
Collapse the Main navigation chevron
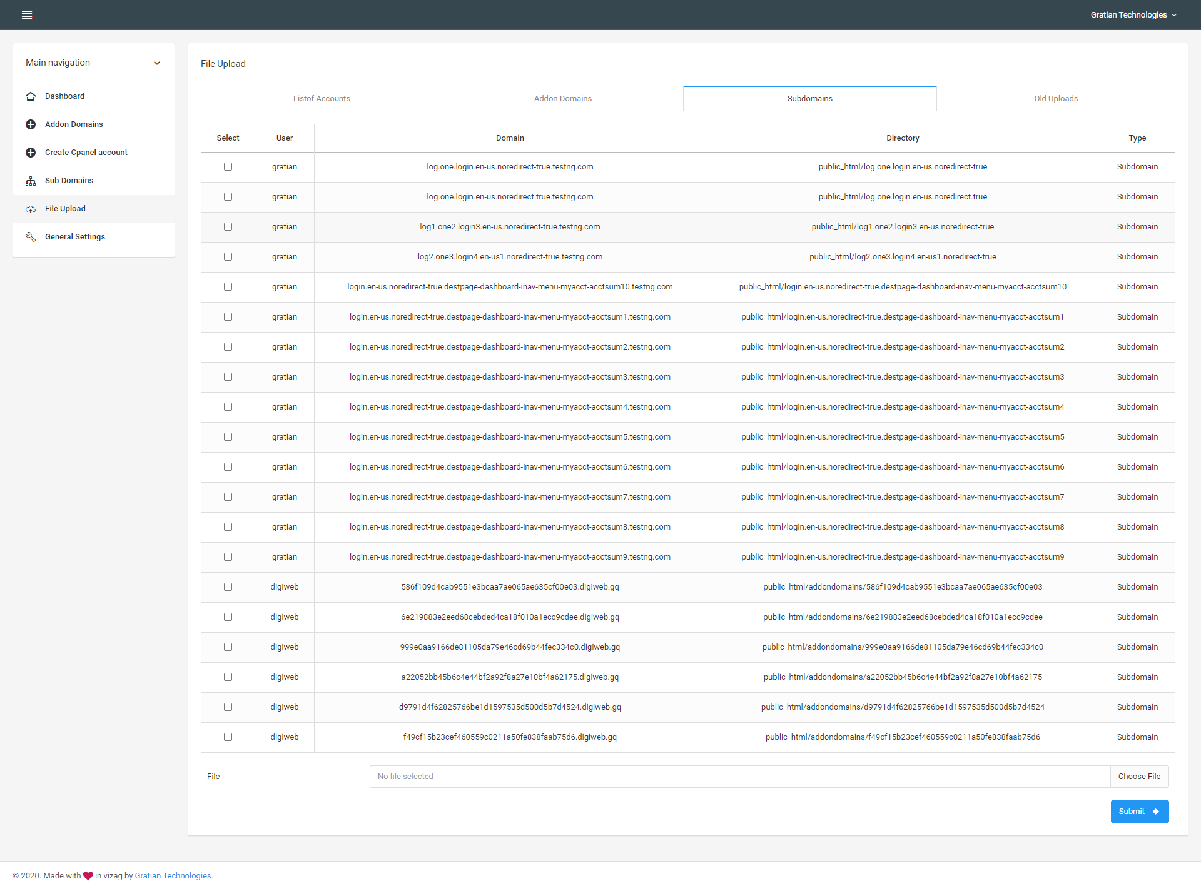157,63
